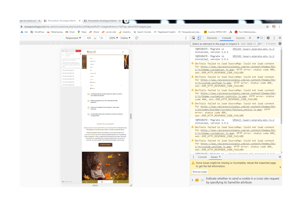Open the cPanel bookmark
Viewport: 305px width, 215px height.
click(94, 32)
